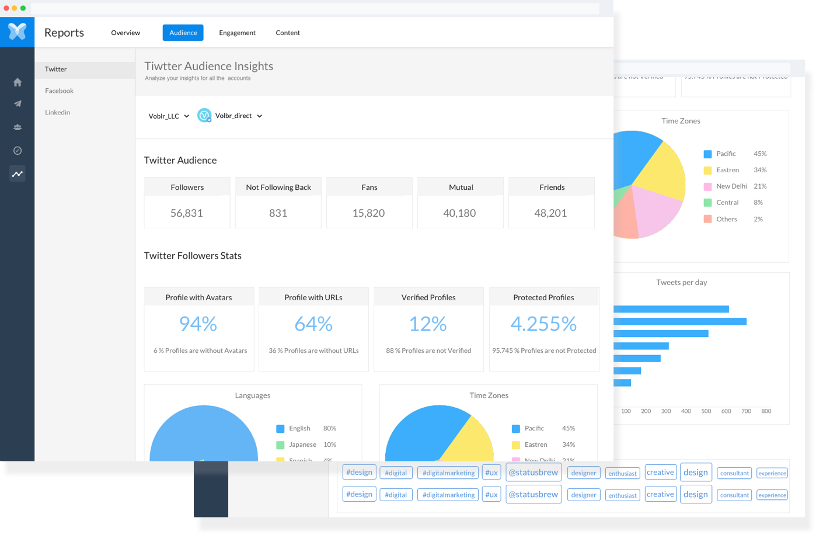The width and height of the screenshot is (816, 535).
Task: Click Pacific blue swatch in front window
Action: 516,429
